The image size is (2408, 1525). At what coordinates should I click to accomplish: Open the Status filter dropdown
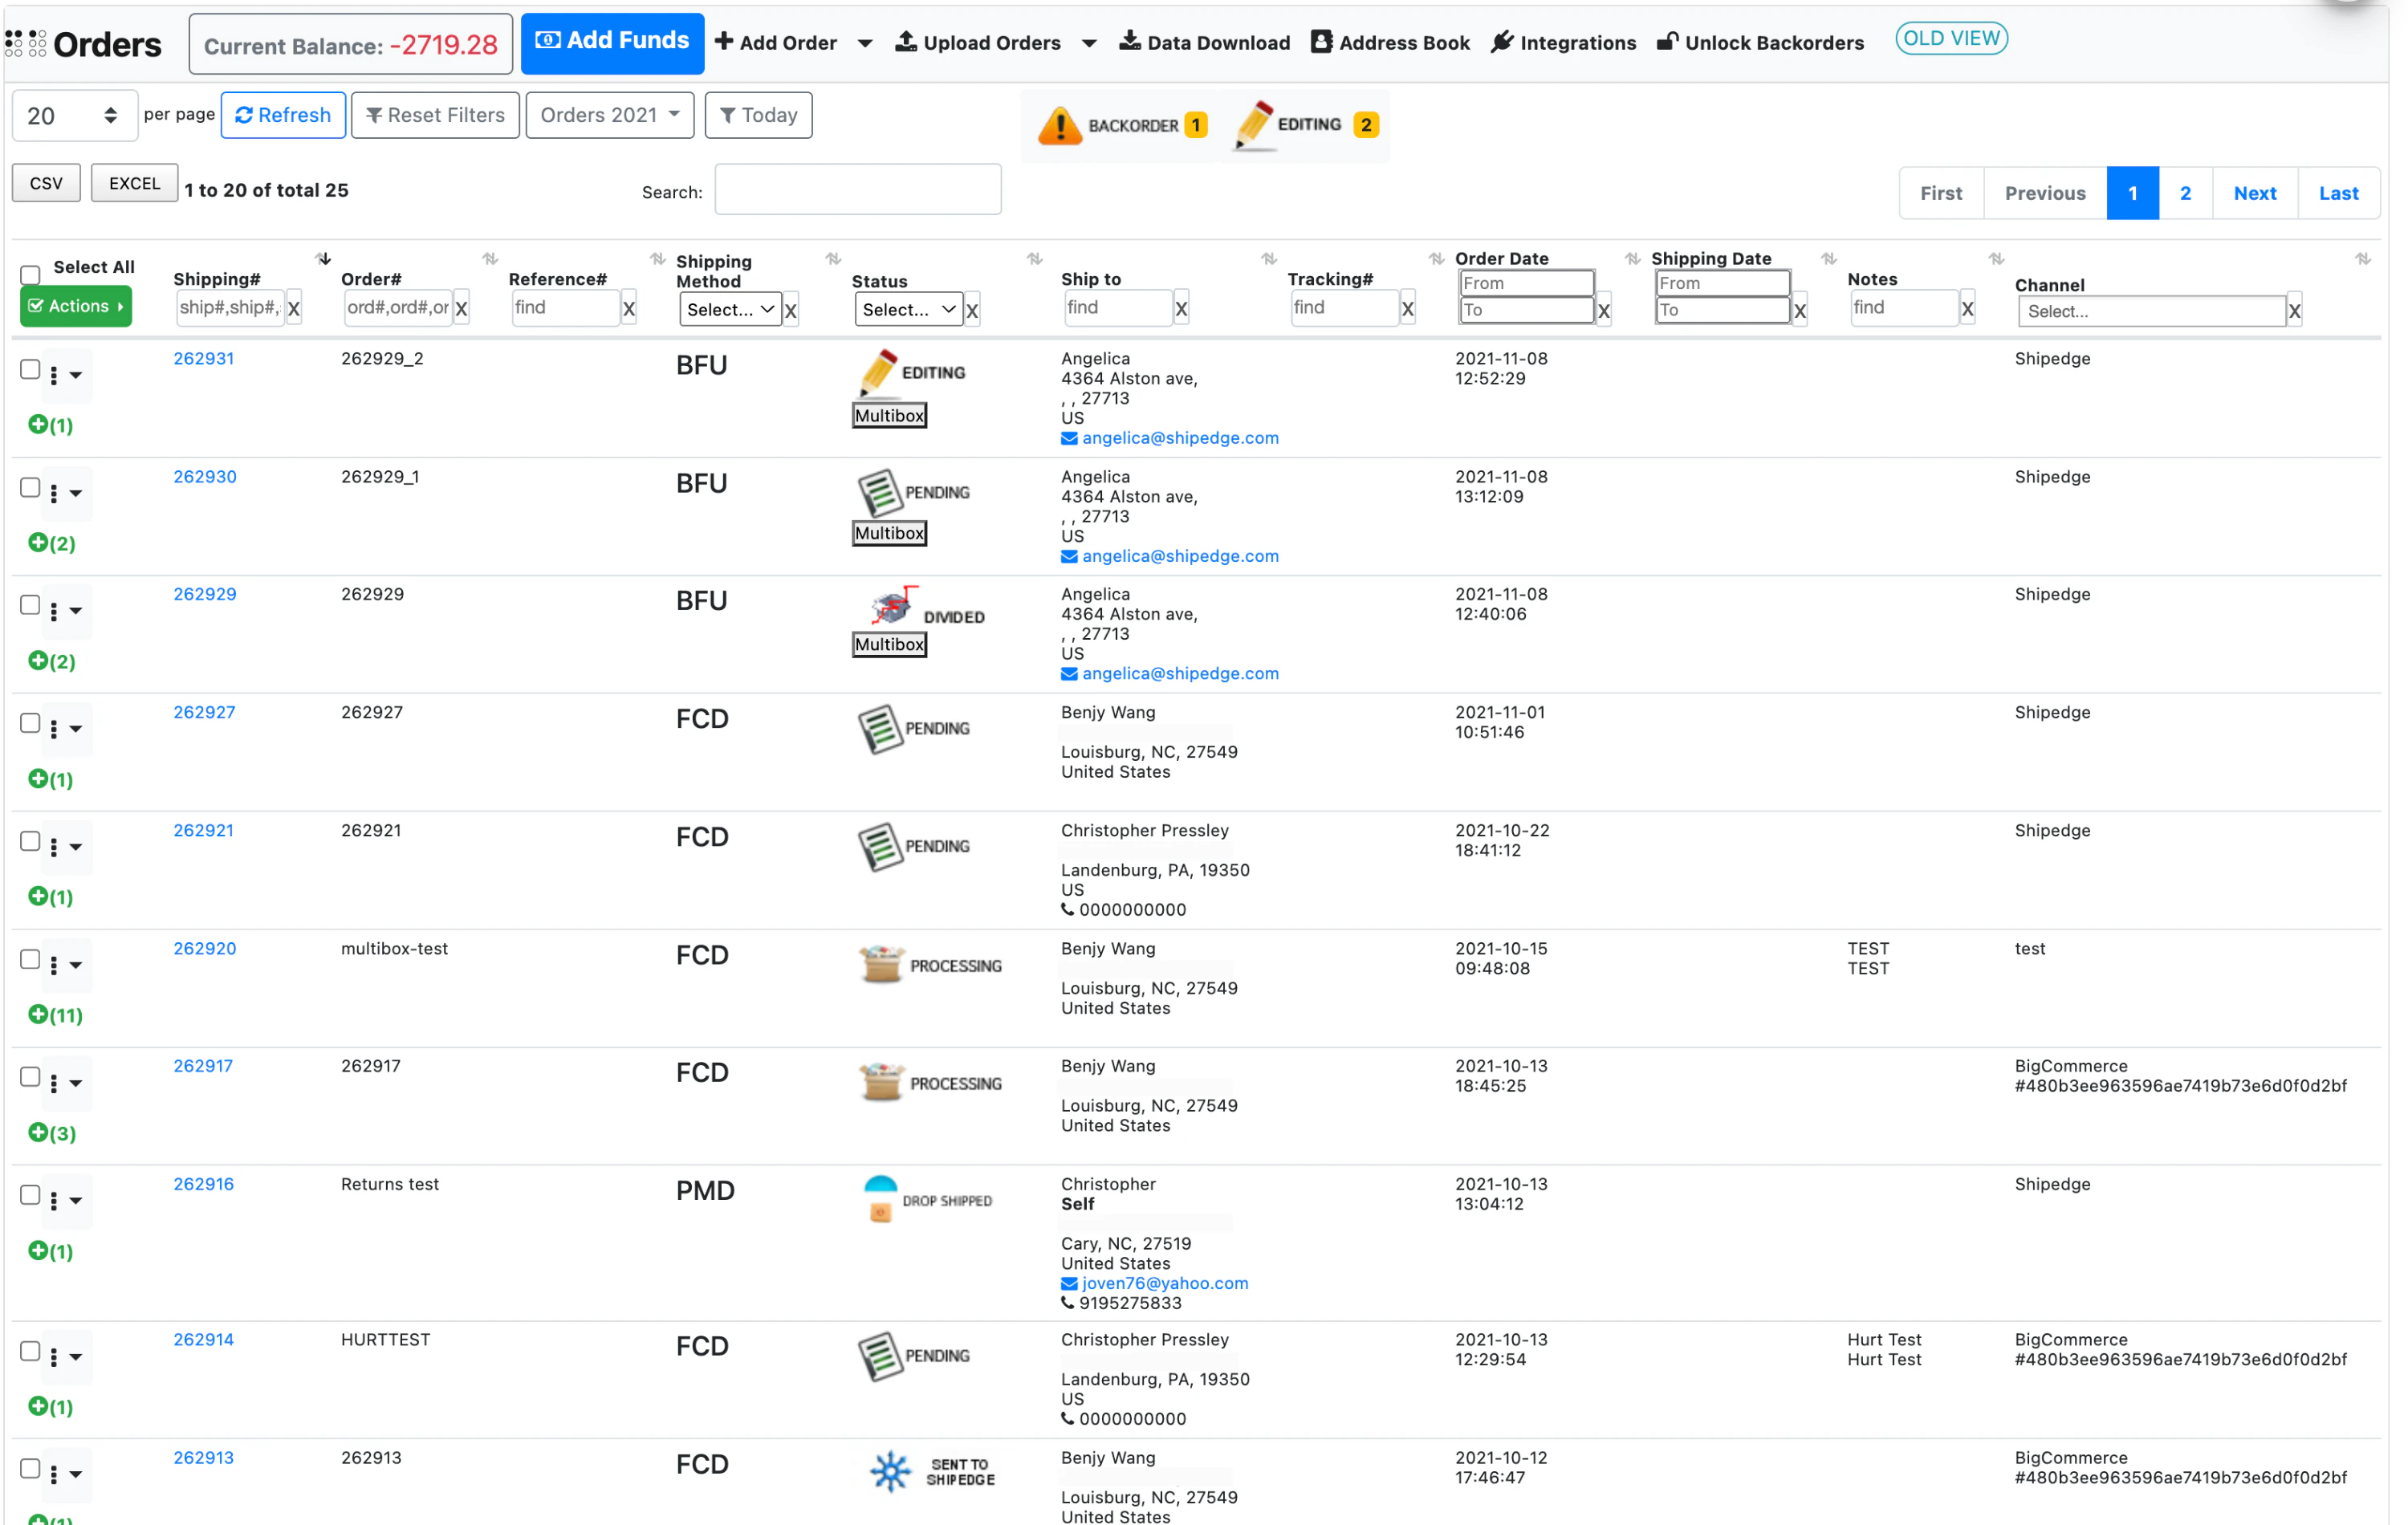908,310
